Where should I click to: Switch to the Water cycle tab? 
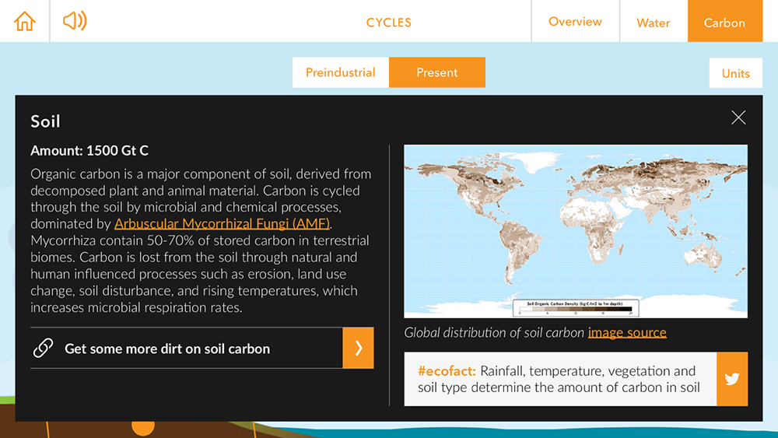coord(653,22)
